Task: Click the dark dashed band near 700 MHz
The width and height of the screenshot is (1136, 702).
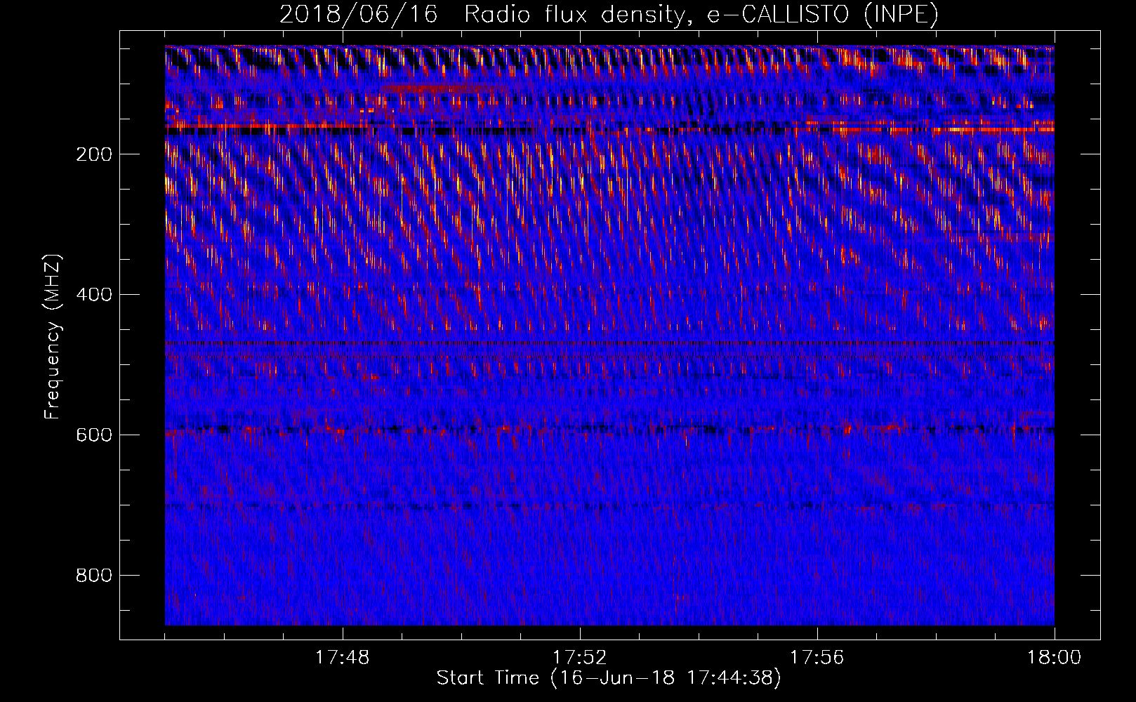Action: [x=609, y=505]
